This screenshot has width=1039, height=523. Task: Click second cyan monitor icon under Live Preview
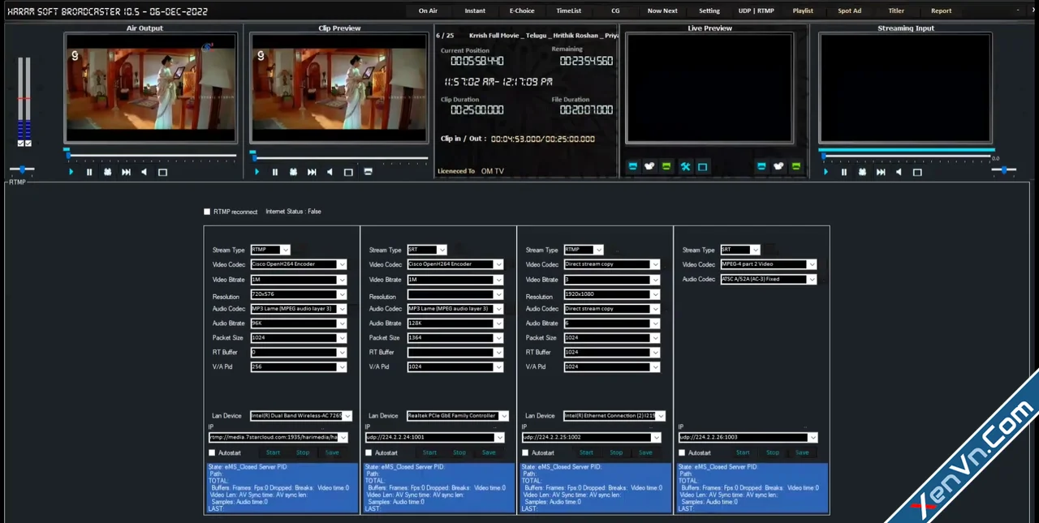(761, 166)
